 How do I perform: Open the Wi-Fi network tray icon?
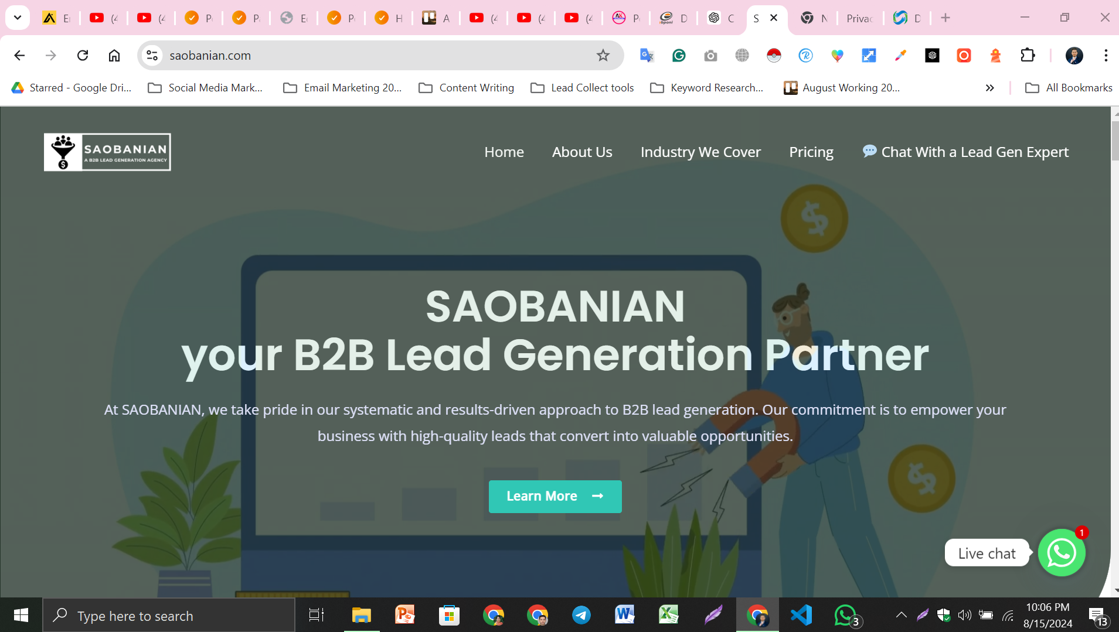(1008, 615)
